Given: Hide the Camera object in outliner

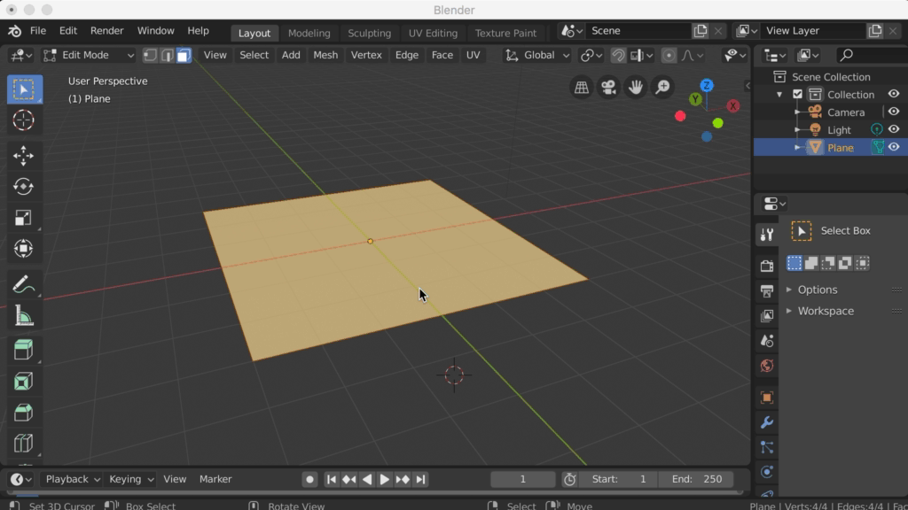Looking at the screenshot, I should pyautogui.click(x=894, y=112).
